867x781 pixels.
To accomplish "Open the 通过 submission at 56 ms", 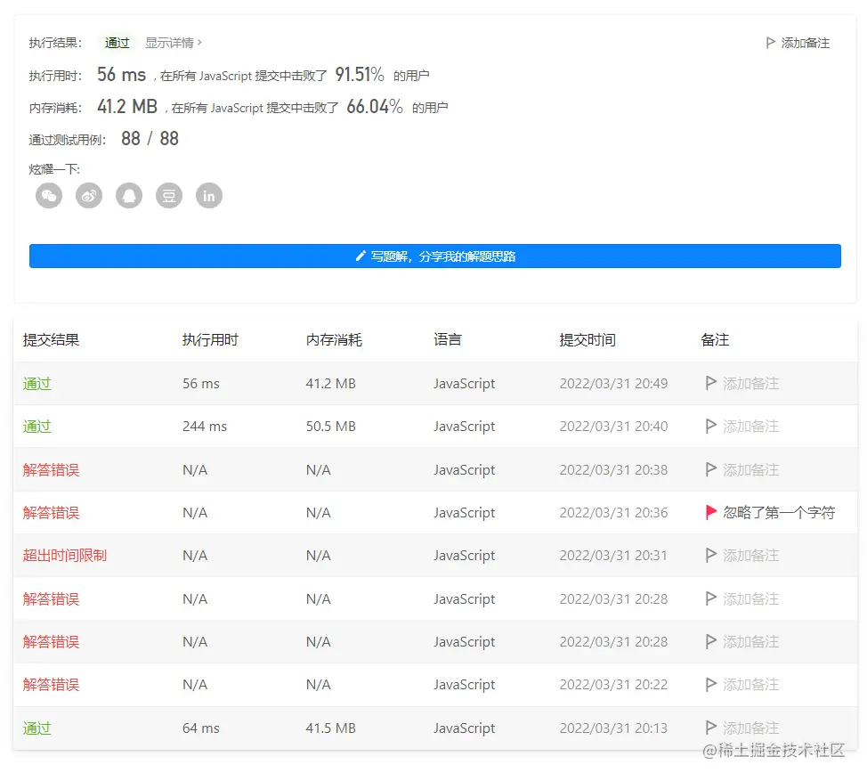I will point(37,383).
